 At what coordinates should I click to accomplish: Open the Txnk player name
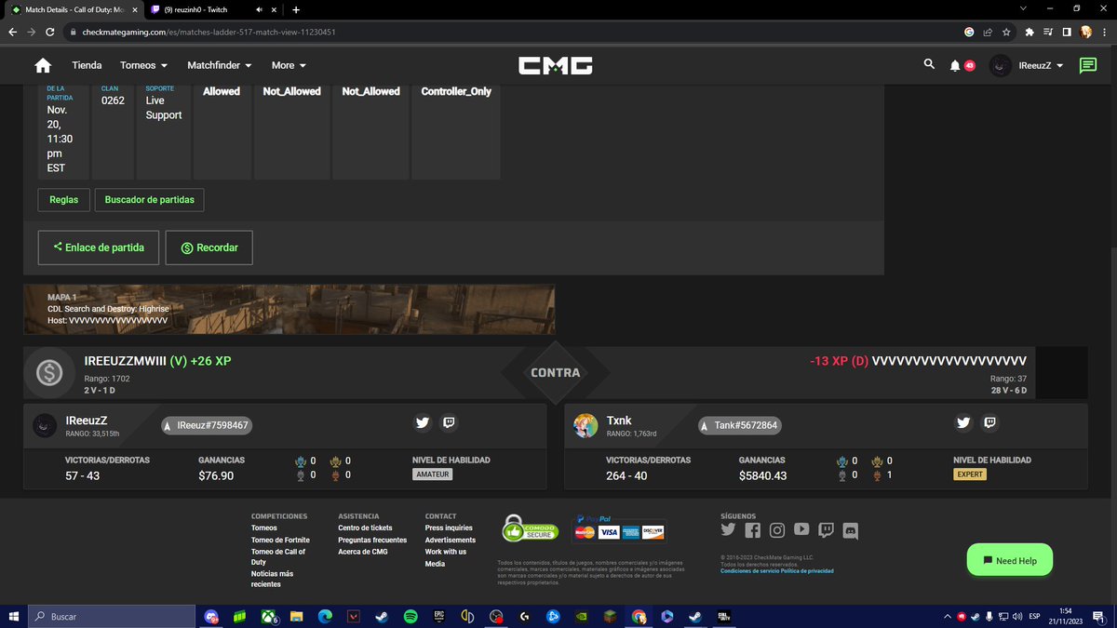tap(619, 421)
